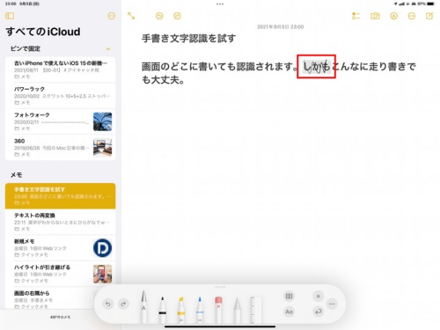Add a checklist to the note
Viewport: 440px width, 330px height.
click(356, 16)
